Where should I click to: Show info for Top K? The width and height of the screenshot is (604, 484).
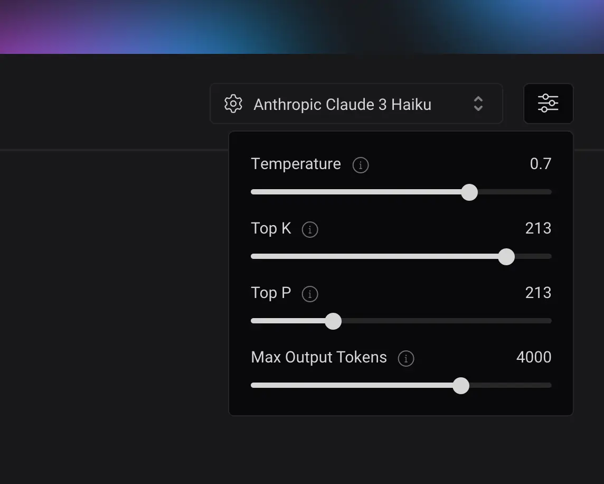310,229
